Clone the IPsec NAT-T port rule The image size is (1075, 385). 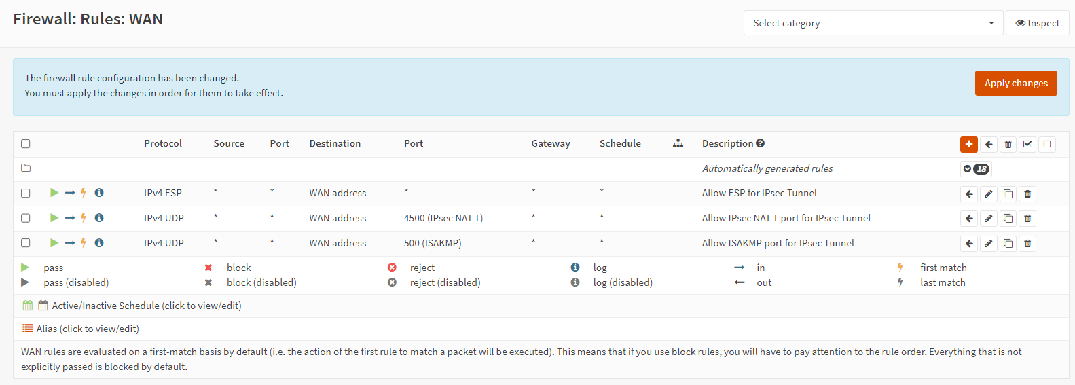[x=1008, y=219]
